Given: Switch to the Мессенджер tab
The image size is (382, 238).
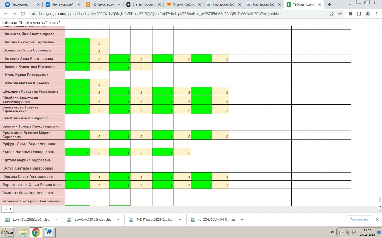Looking at the screenshot, I should pyautogui.click(x=21, y=4).
